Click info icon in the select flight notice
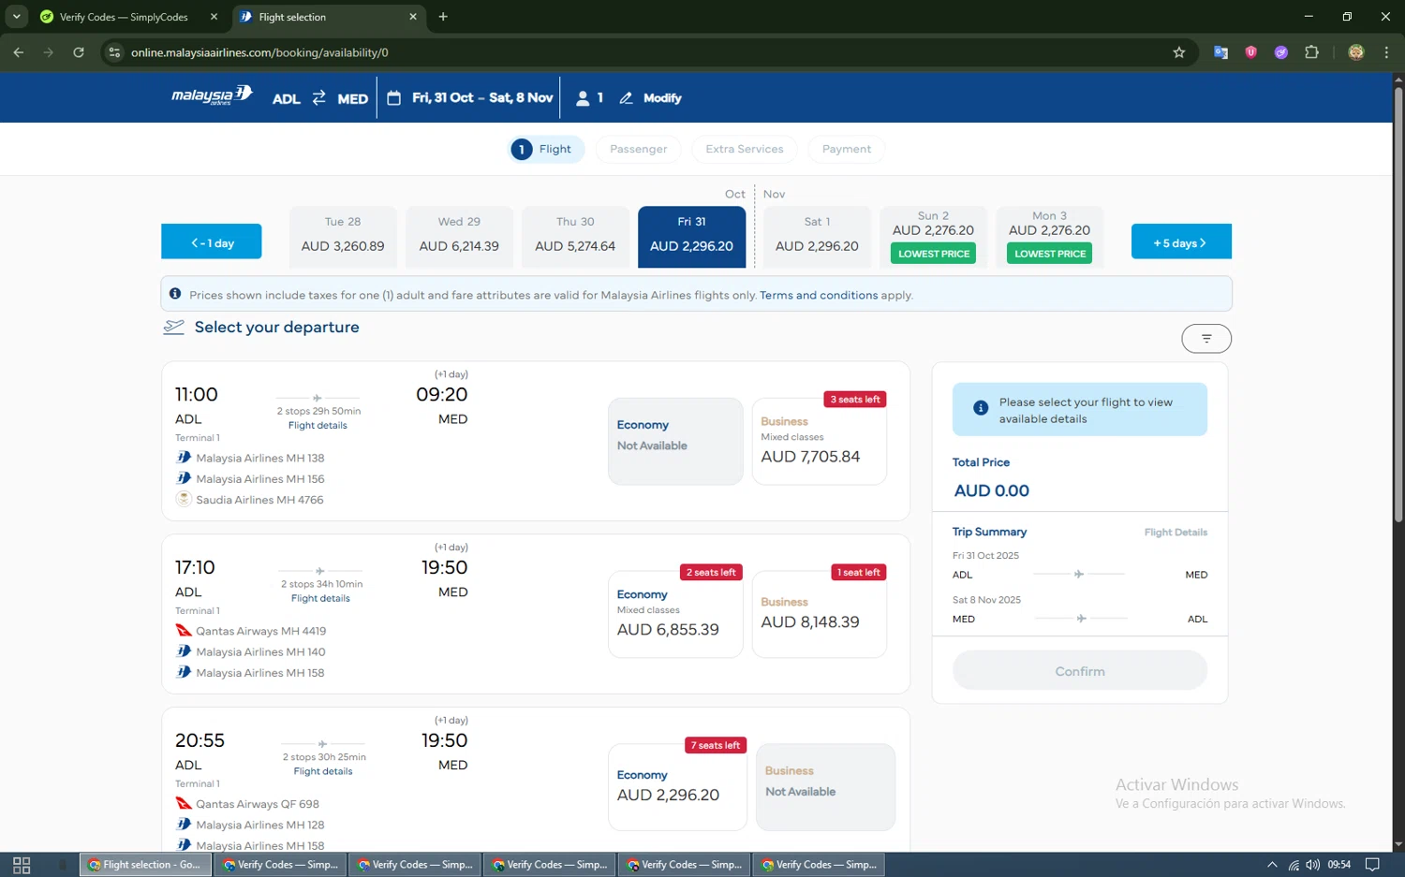The width and height of the screenshot is (1405, 877). point(981,408)
